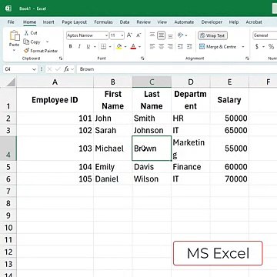
Task: Switch to the Developer tab
Action: [x=212, y=22]
